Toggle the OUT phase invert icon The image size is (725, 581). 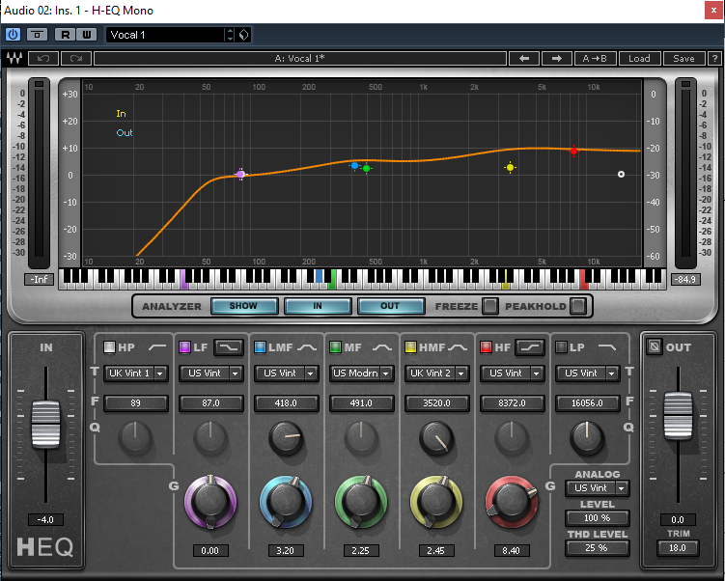click(x=654, y=346)
